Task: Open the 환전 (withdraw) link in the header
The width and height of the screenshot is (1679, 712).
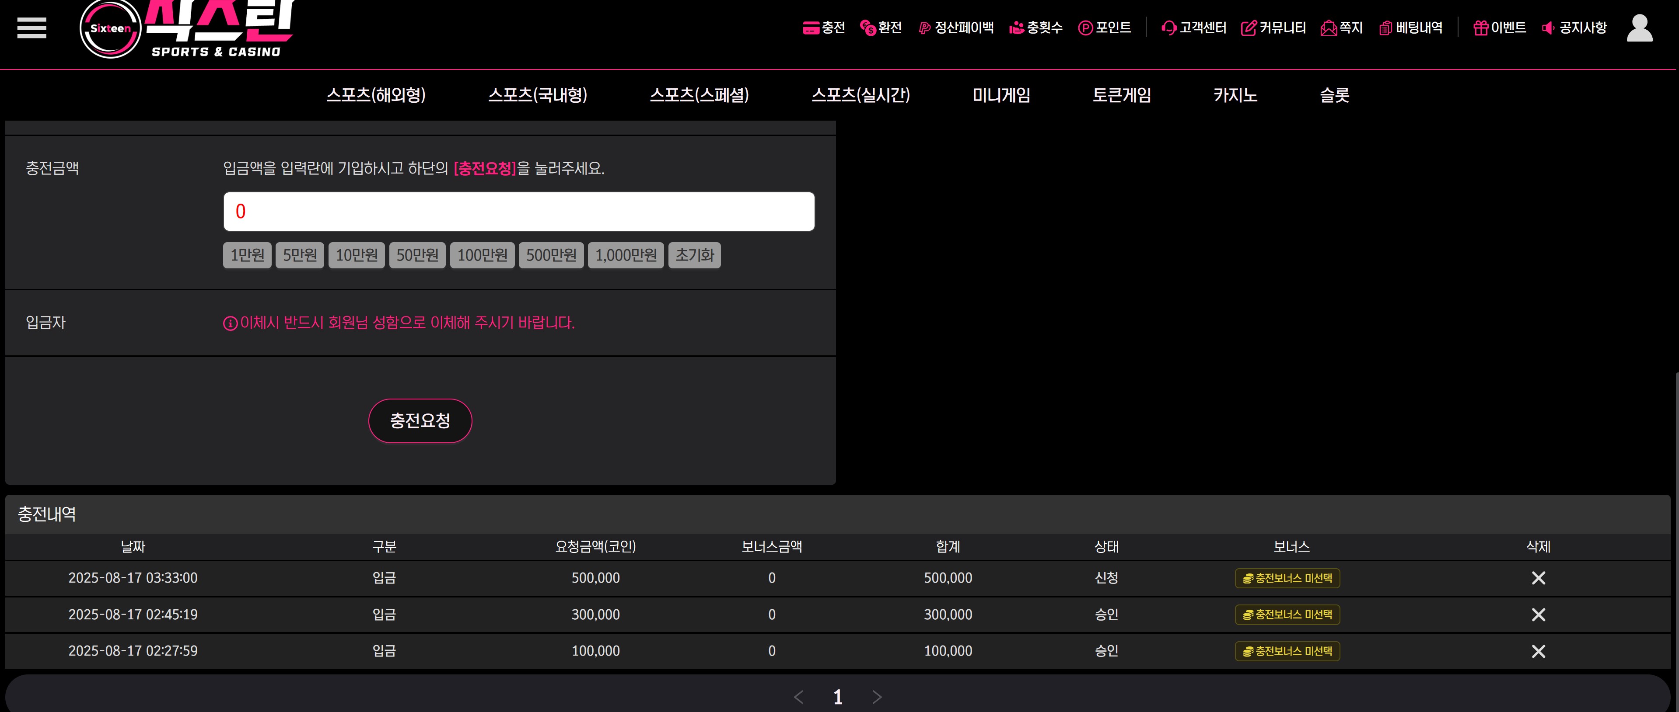Action: pyautogui.click(x=881, y=28)
